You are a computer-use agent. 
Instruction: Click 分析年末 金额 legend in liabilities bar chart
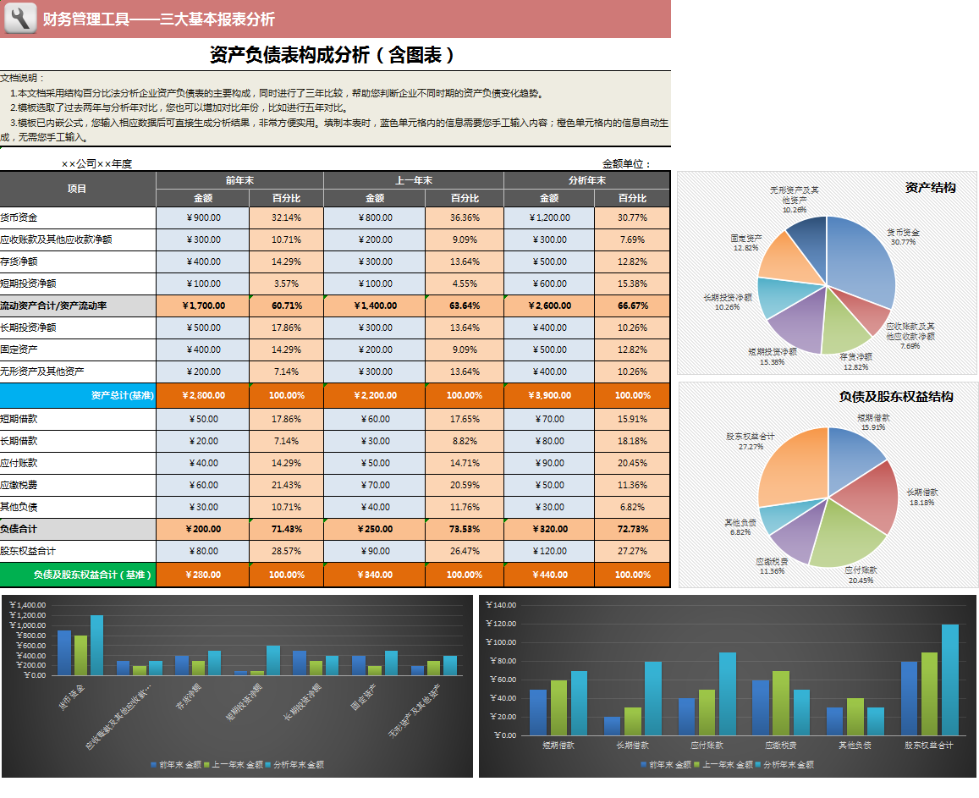coord(785,764)
